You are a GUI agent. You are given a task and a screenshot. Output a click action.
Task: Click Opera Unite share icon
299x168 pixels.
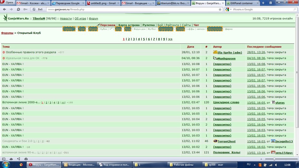pyautogui.click(x=19, y=159)
